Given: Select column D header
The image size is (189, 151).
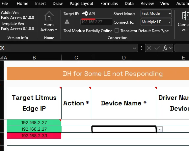Looking at the screenshot, I should [124, 58].
